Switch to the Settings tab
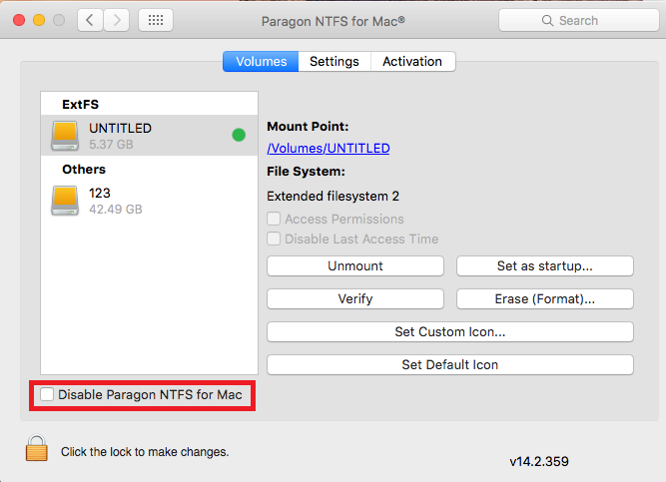This screenshot has width=666, height=482. coord(334,62)
